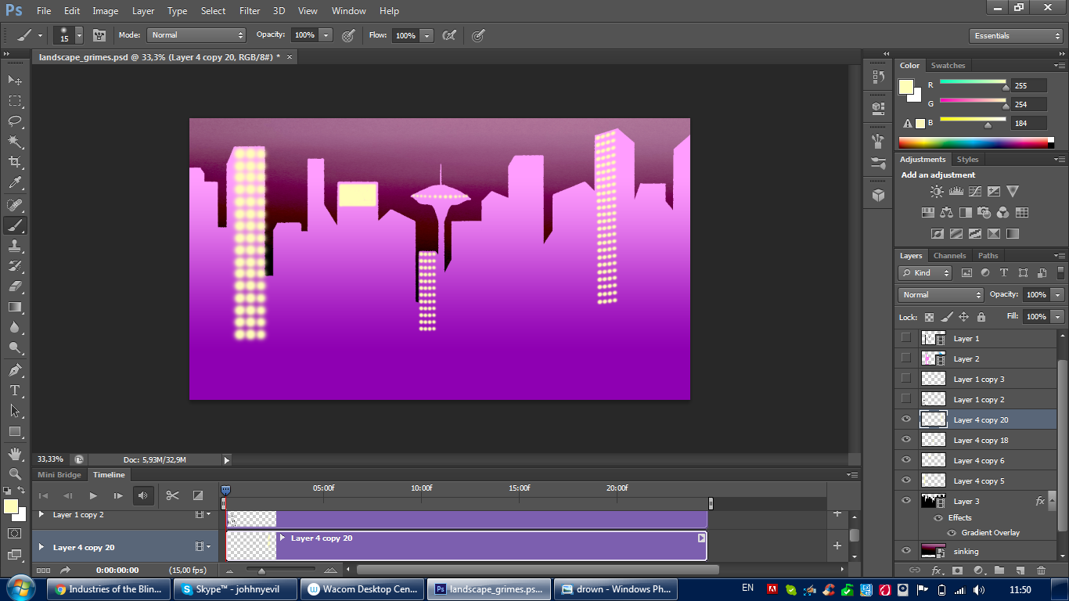Open the layer blend mode Normal dropdown
Screen dimensions: 1069x601
pyautogui.click(x=941, y=295)
